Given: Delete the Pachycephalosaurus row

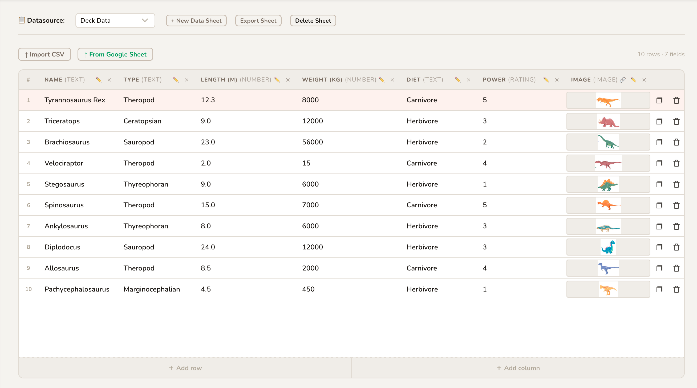Looking at the screenshot, I should pos(676,289).
